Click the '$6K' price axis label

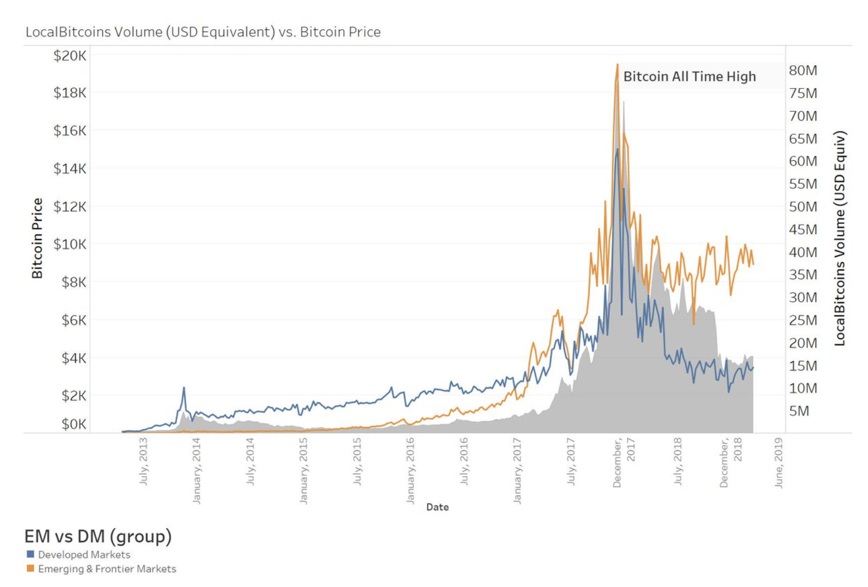pyautogui.click(x=74, y=320)
